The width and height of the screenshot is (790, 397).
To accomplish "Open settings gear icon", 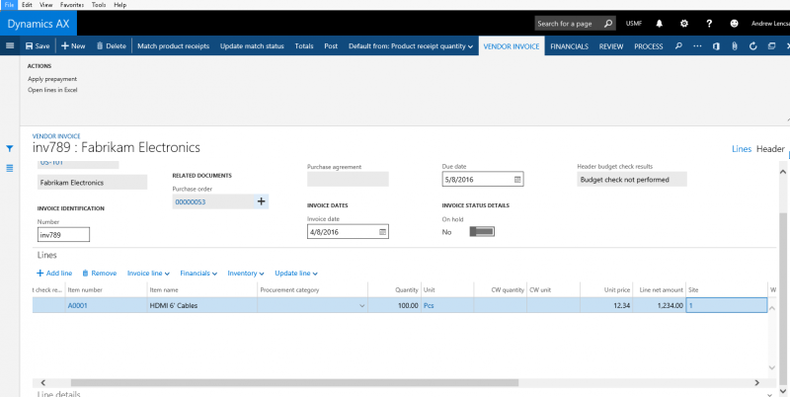I will click(x=683, y=23).
